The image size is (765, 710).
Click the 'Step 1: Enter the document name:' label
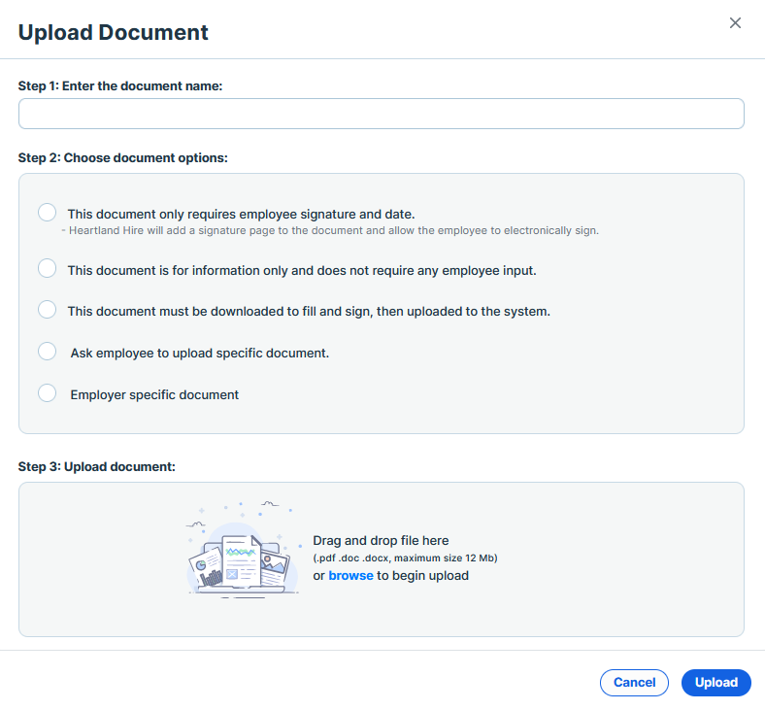click(120, 85)
